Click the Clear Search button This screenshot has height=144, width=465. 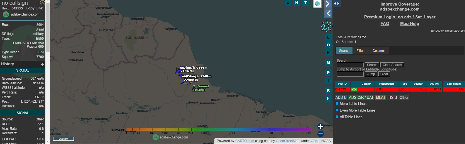point(392,65)
